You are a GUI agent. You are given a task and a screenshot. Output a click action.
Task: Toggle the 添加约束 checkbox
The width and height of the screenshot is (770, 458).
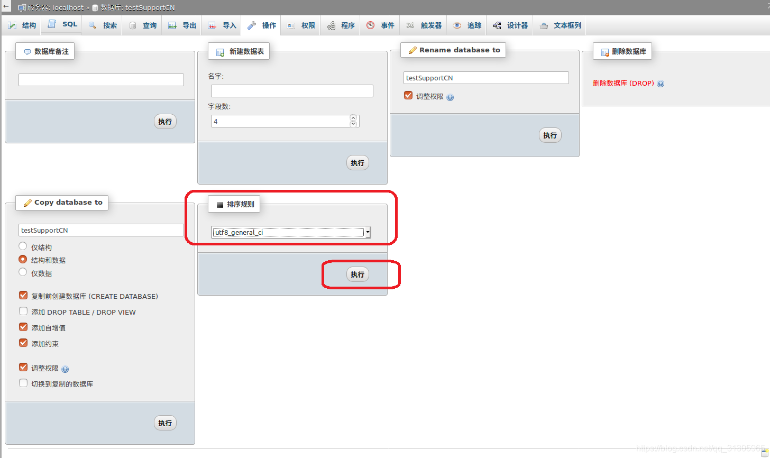click(23, 343)
